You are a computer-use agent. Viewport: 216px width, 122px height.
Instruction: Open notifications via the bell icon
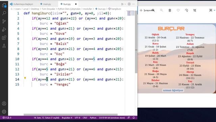point(134,118)
